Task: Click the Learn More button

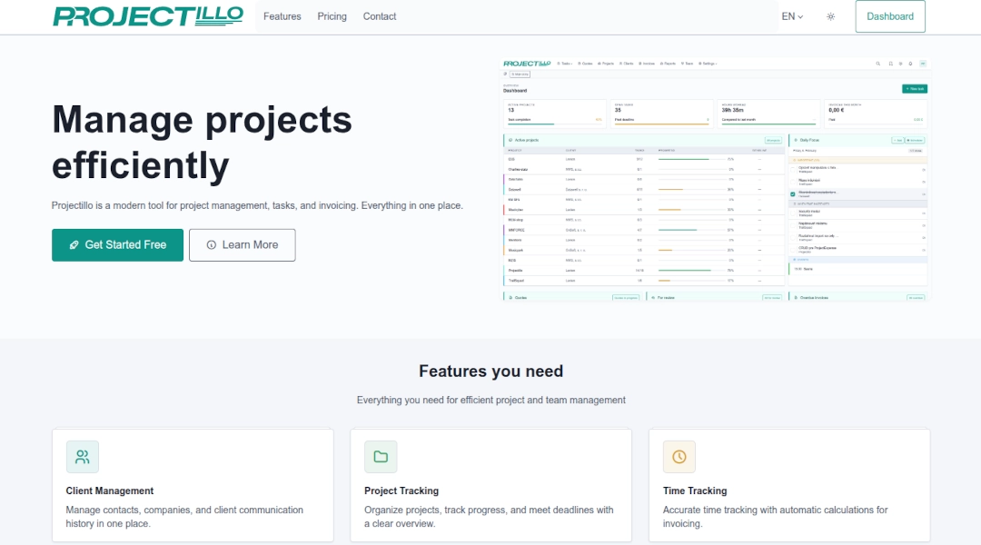Action: (x=242, y=244)
